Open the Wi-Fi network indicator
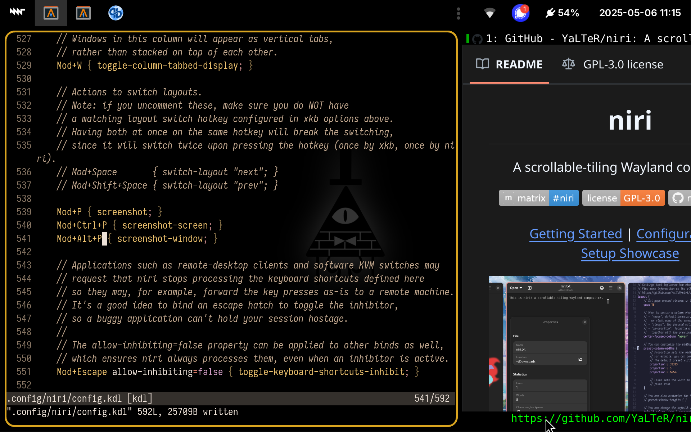Screen dimensions: 691x432 coord(489,13)
